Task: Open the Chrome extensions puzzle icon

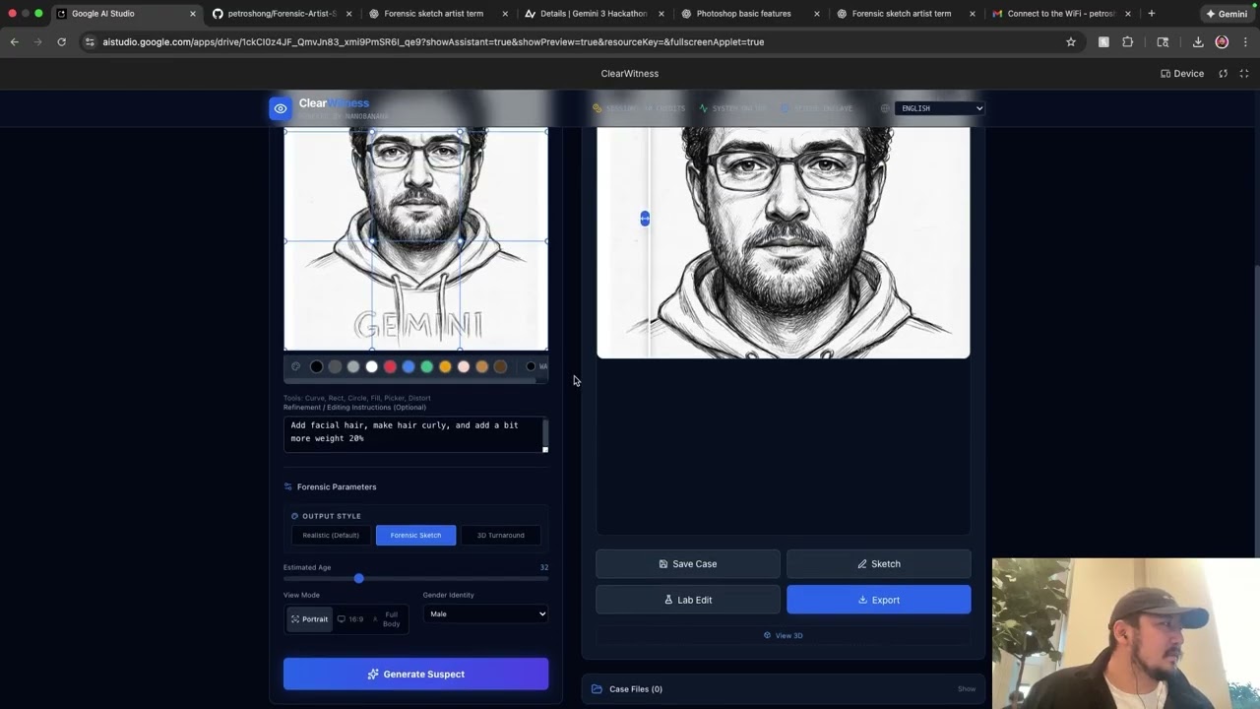Action: (1128, 42)
